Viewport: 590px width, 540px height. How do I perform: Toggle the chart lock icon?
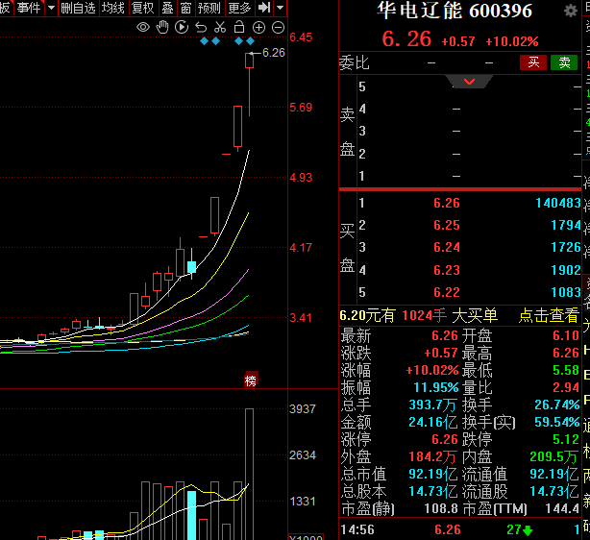[239, 27]
